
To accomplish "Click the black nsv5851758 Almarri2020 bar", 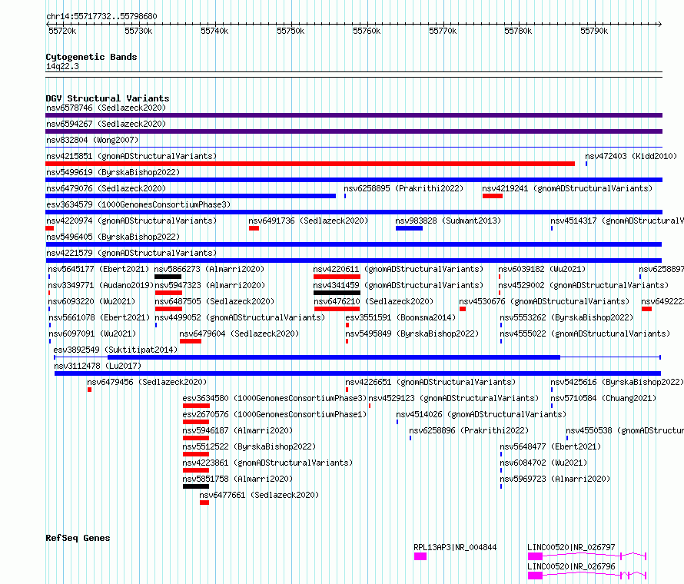I will click(x=196, y=486).
